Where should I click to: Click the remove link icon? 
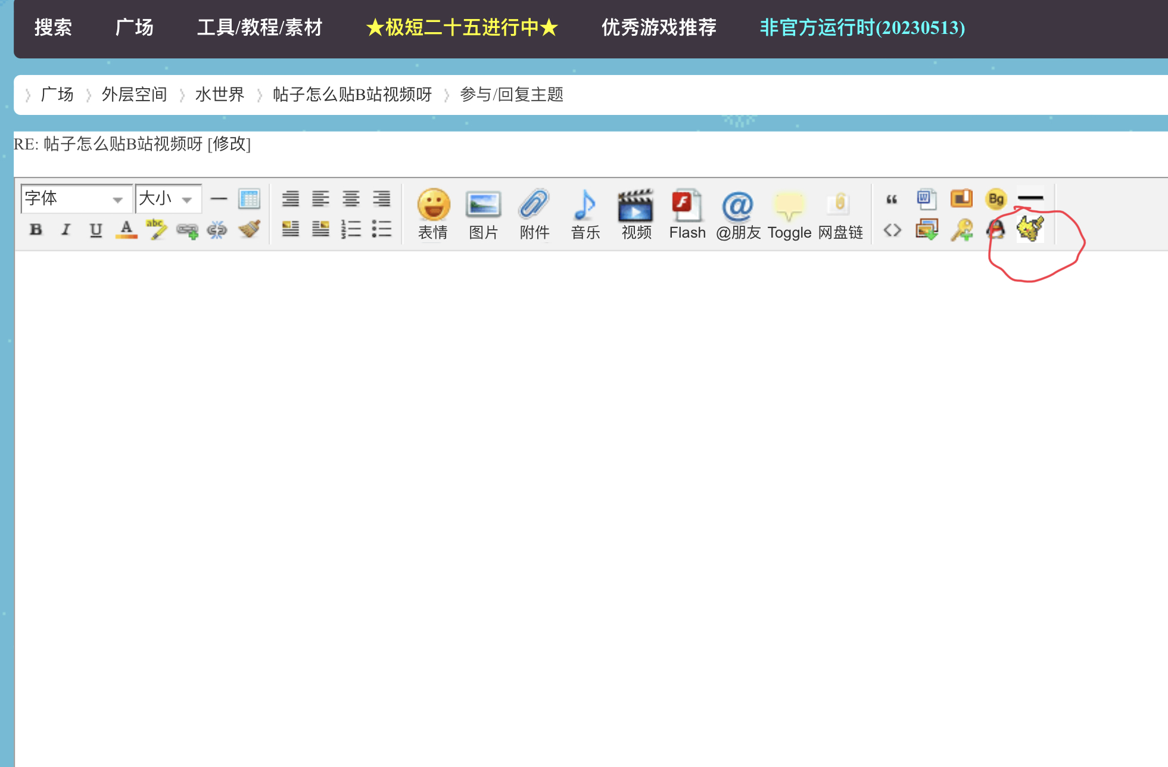[217, 230]
